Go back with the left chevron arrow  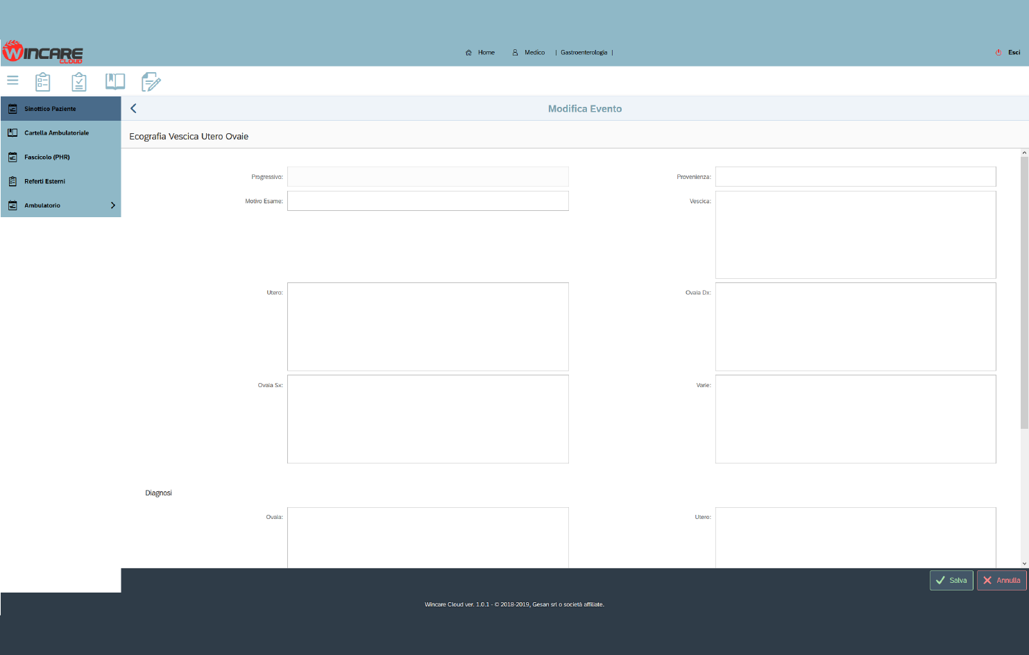click(x=133, y=108)
